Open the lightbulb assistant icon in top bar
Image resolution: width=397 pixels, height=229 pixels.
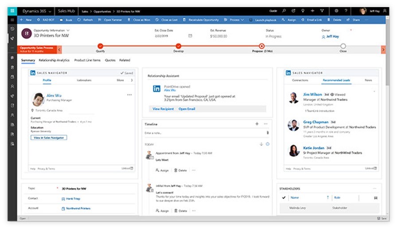pos(303,11)
